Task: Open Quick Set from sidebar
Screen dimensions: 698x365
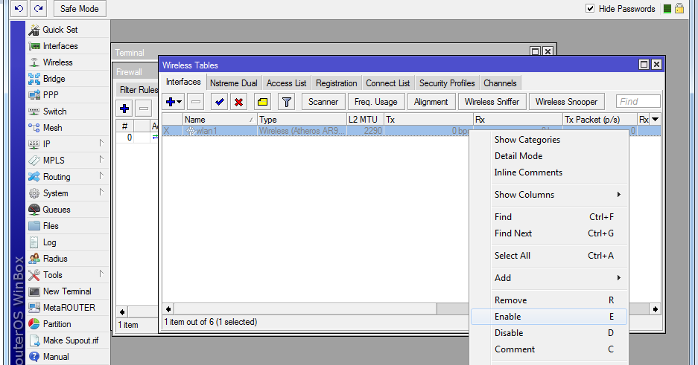Action: click(60, 30)
